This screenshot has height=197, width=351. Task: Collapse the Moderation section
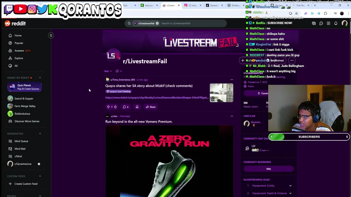[x=40, y=134]
